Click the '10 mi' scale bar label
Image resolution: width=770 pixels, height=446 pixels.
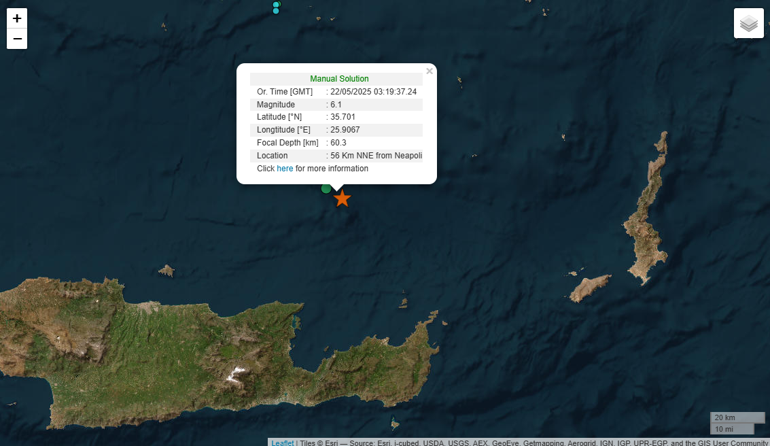(x=724, y=429)
